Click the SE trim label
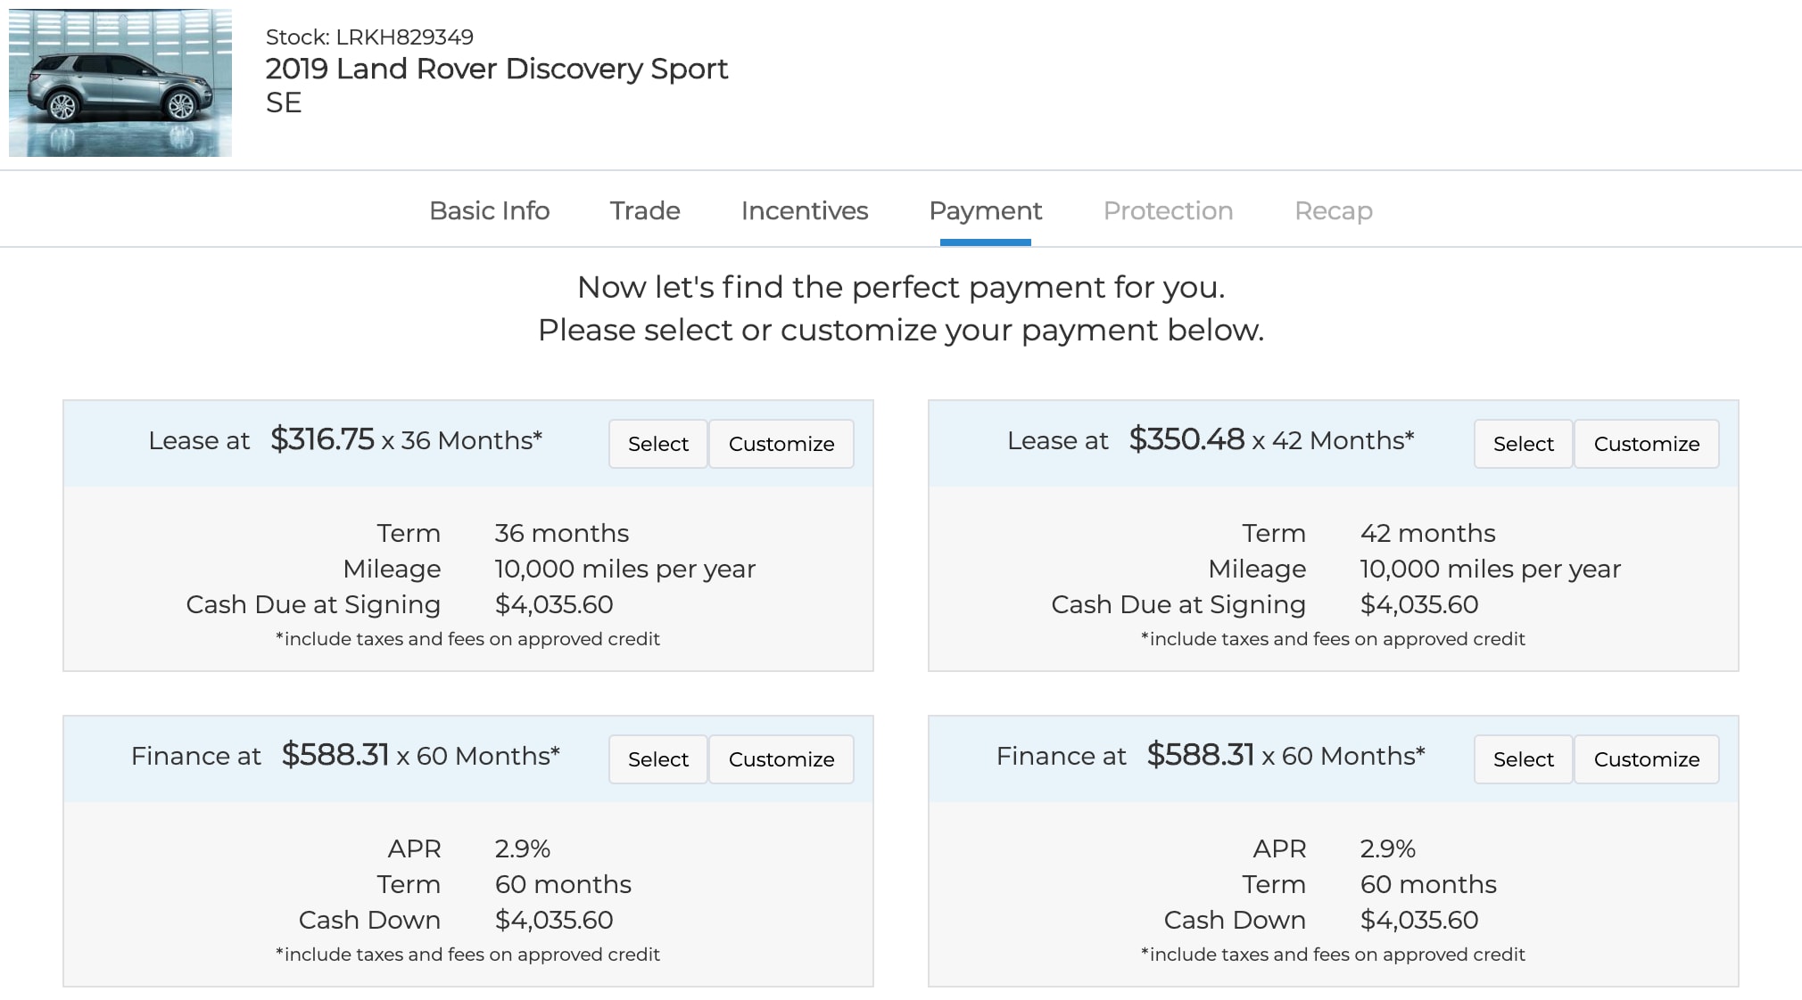Image resolution: width=1802 pixels, height=1000 pixels. (x=284, y=102)
